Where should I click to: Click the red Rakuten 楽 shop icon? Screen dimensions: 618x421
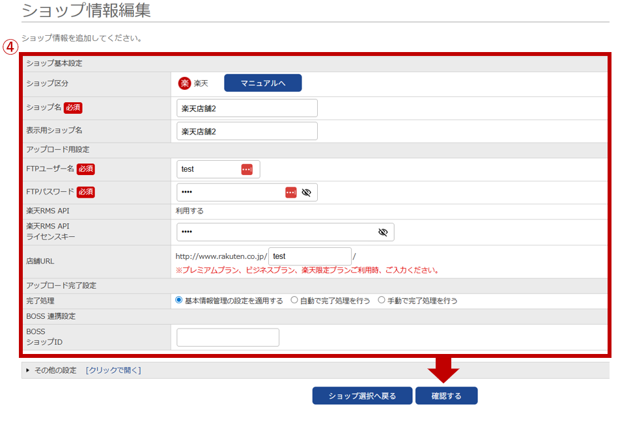[184, 83]
